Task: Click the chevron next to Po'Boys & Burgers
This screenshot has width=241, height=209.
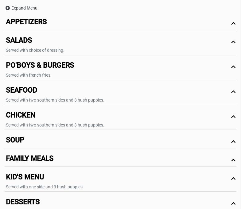Action: point(233,67)
